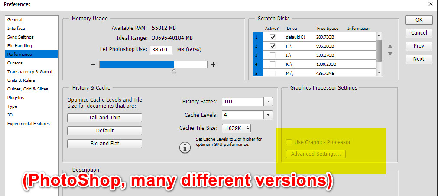Select Guides, Grid & Slices
Screen dimensions: 438x196
(28, 89)
